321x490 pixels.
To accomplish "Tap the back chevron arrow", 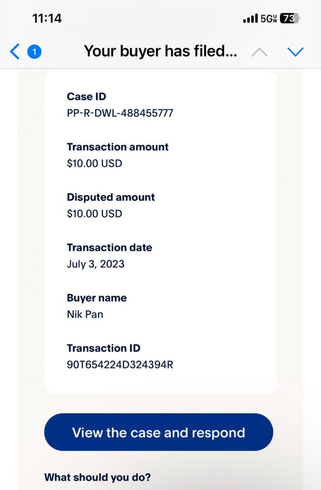I will (x=14, y=52).
